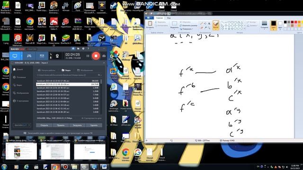Select Color 1 box in Paint
This screenshot has width=303, height=170.
point(273,25)
